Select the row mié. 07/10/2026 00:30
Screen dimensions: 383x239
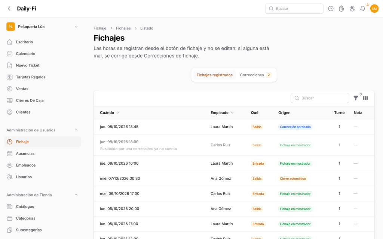click(234, 179)
